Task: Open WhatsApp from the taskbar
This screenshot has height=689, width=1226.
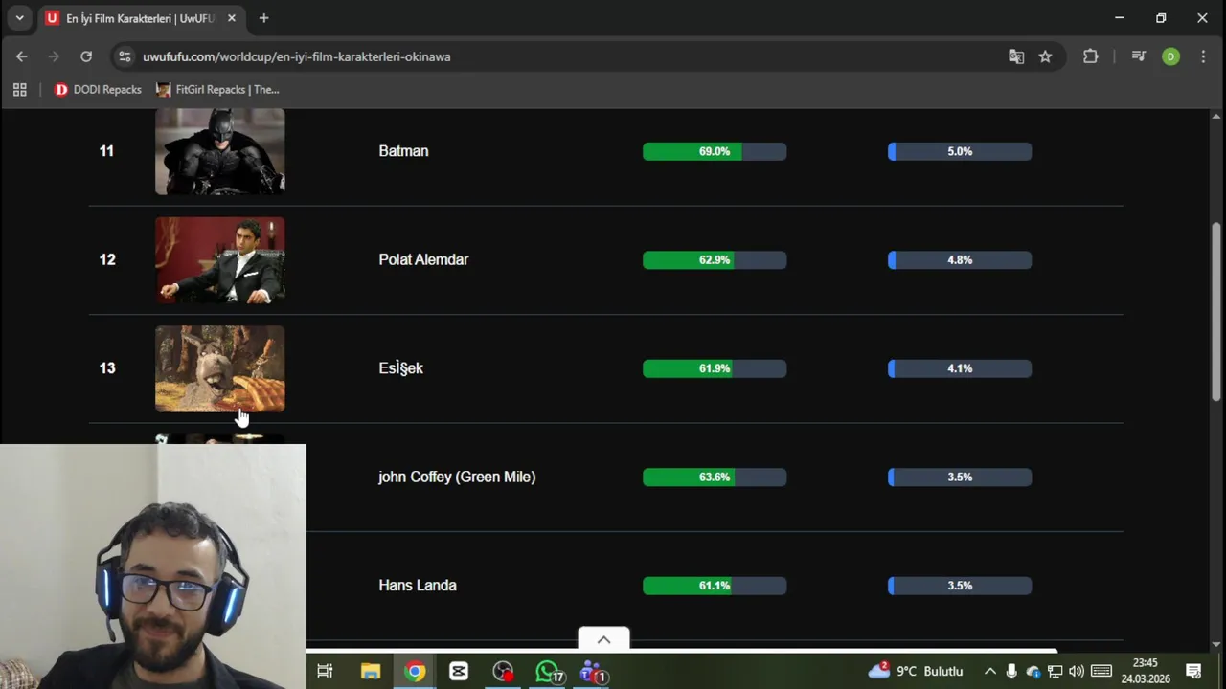Action: 549,672
